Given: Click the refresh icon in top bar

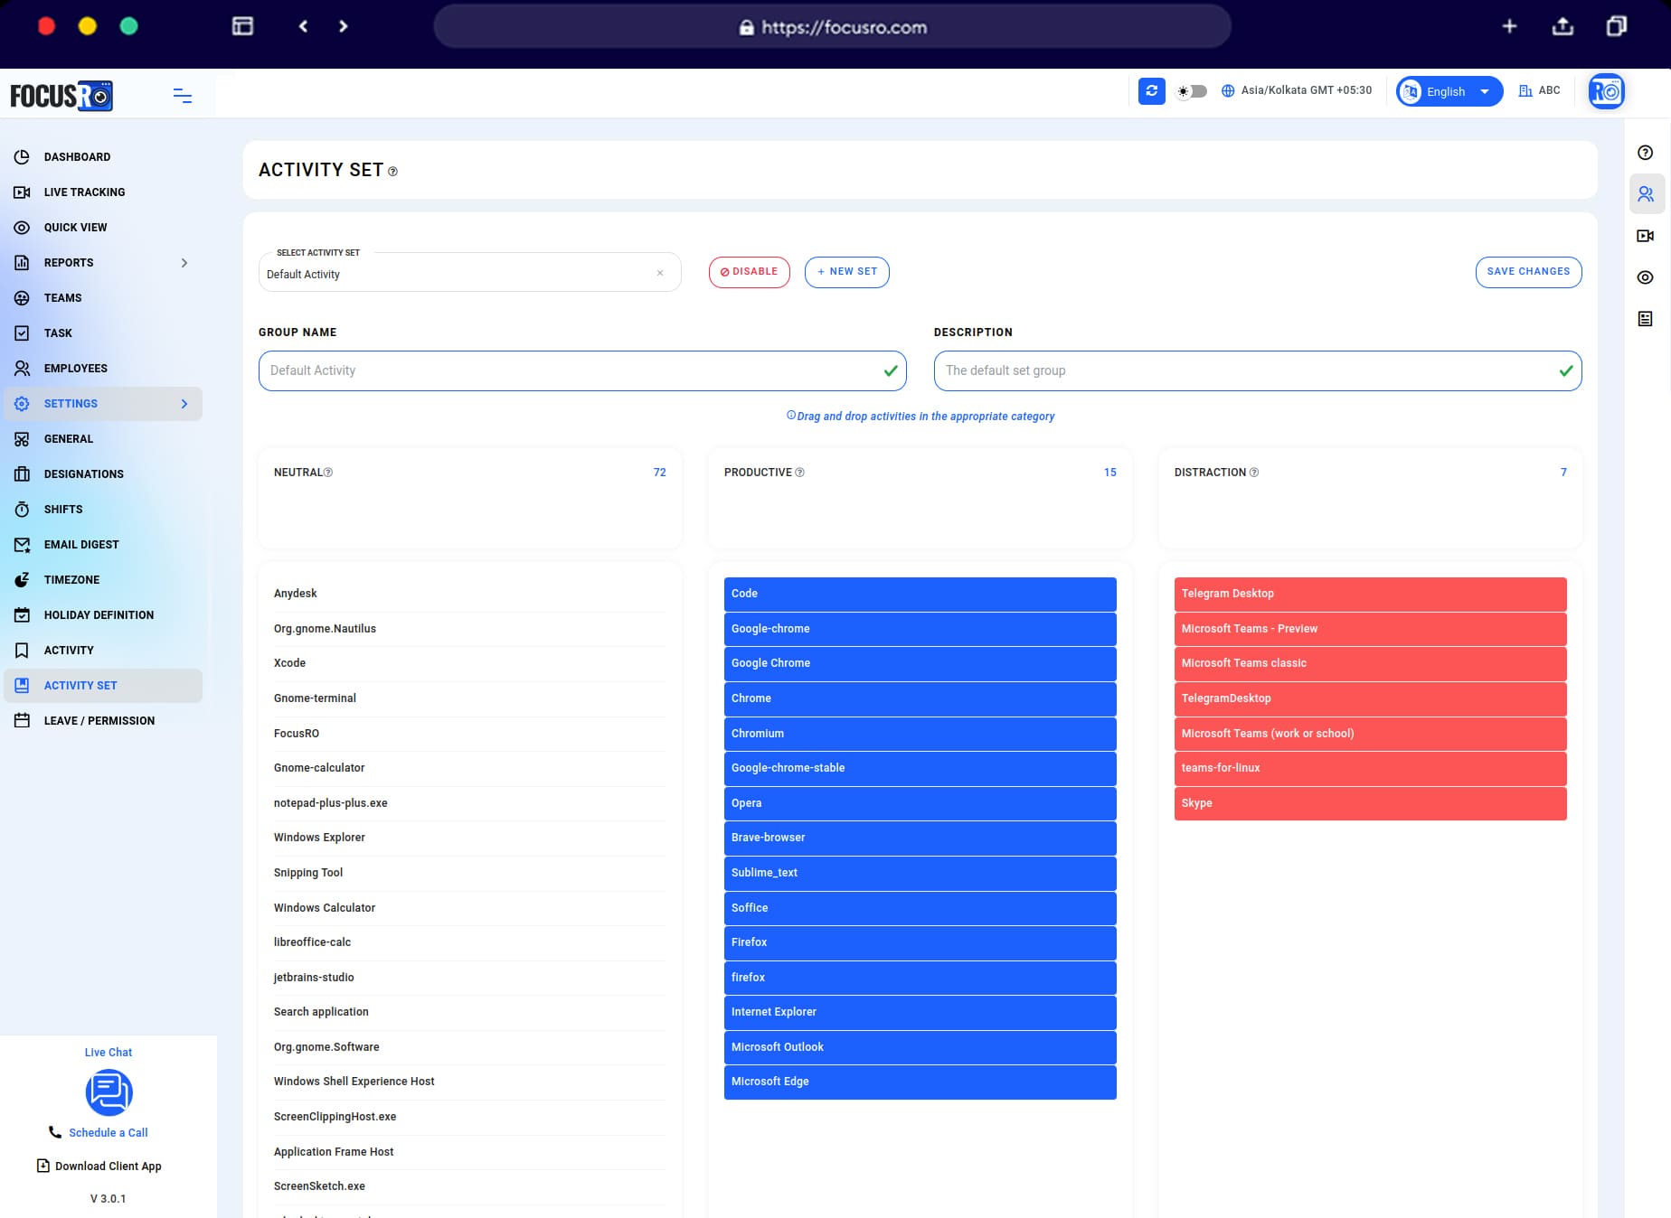Looking at the screenshot, I should [x=1151, y=91].
